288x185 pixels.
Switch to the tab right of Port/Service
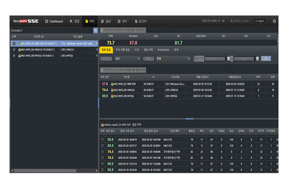tap(176, 50)
